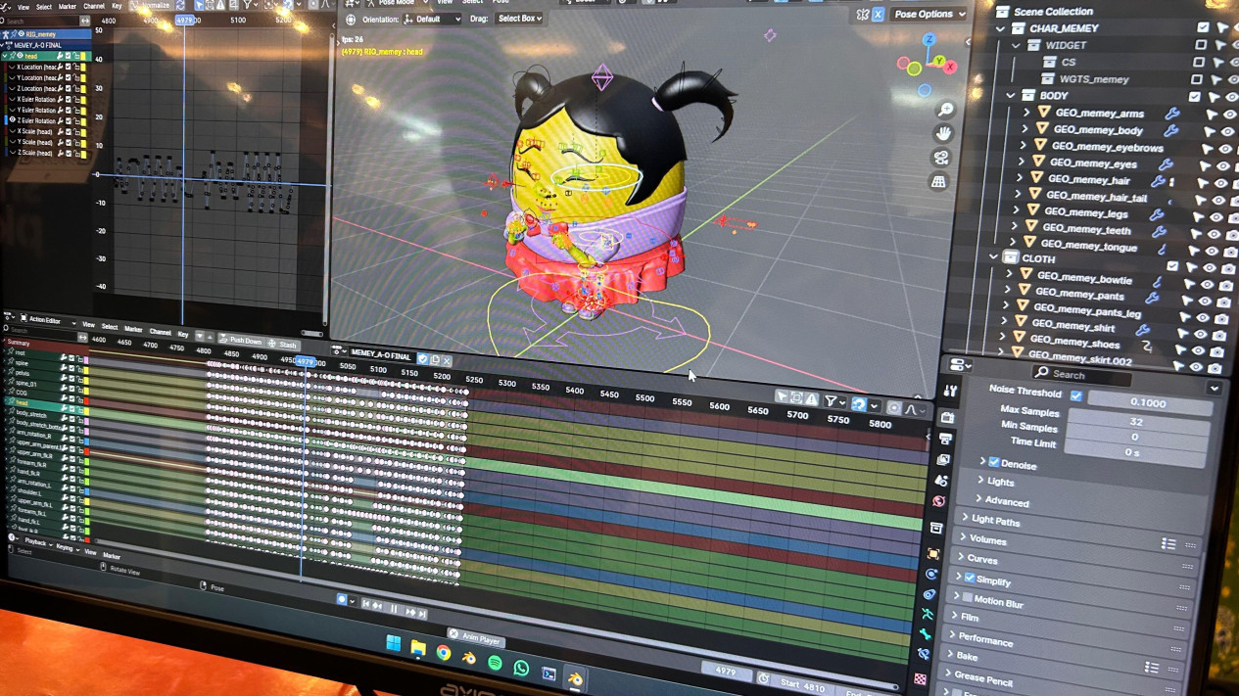1239x696 pixels.
Task: Open the Tool properties tab
Action: point(949,392)
